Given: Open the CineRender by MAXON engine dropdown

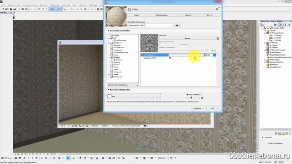Looking at the screenshot, I should click(151, 26).
